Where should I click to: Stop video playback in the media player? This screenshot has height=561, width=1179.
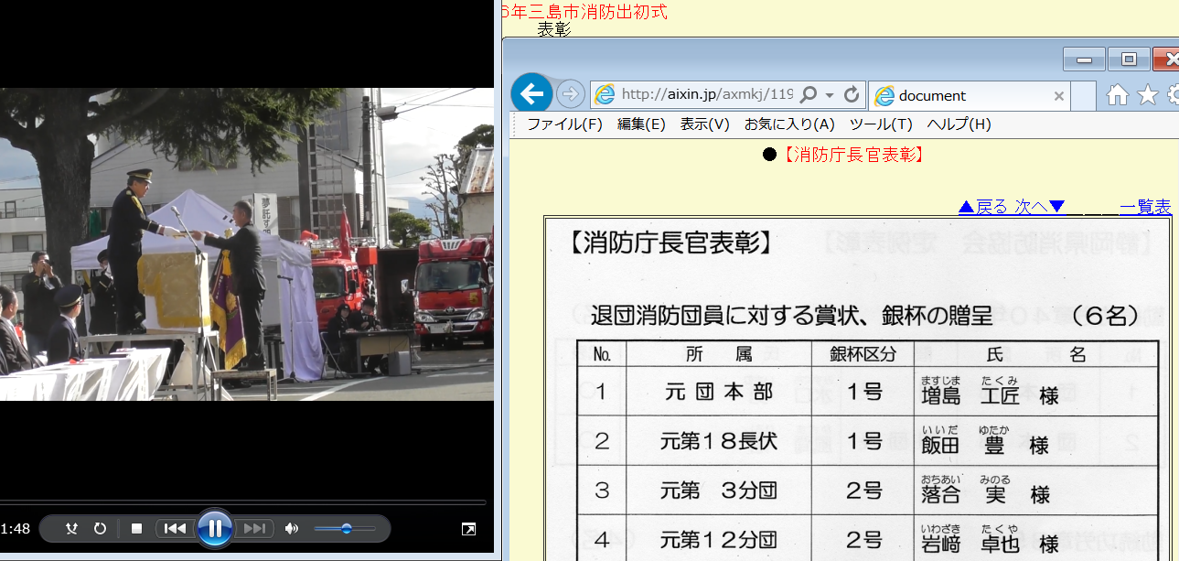pos(136,528)
